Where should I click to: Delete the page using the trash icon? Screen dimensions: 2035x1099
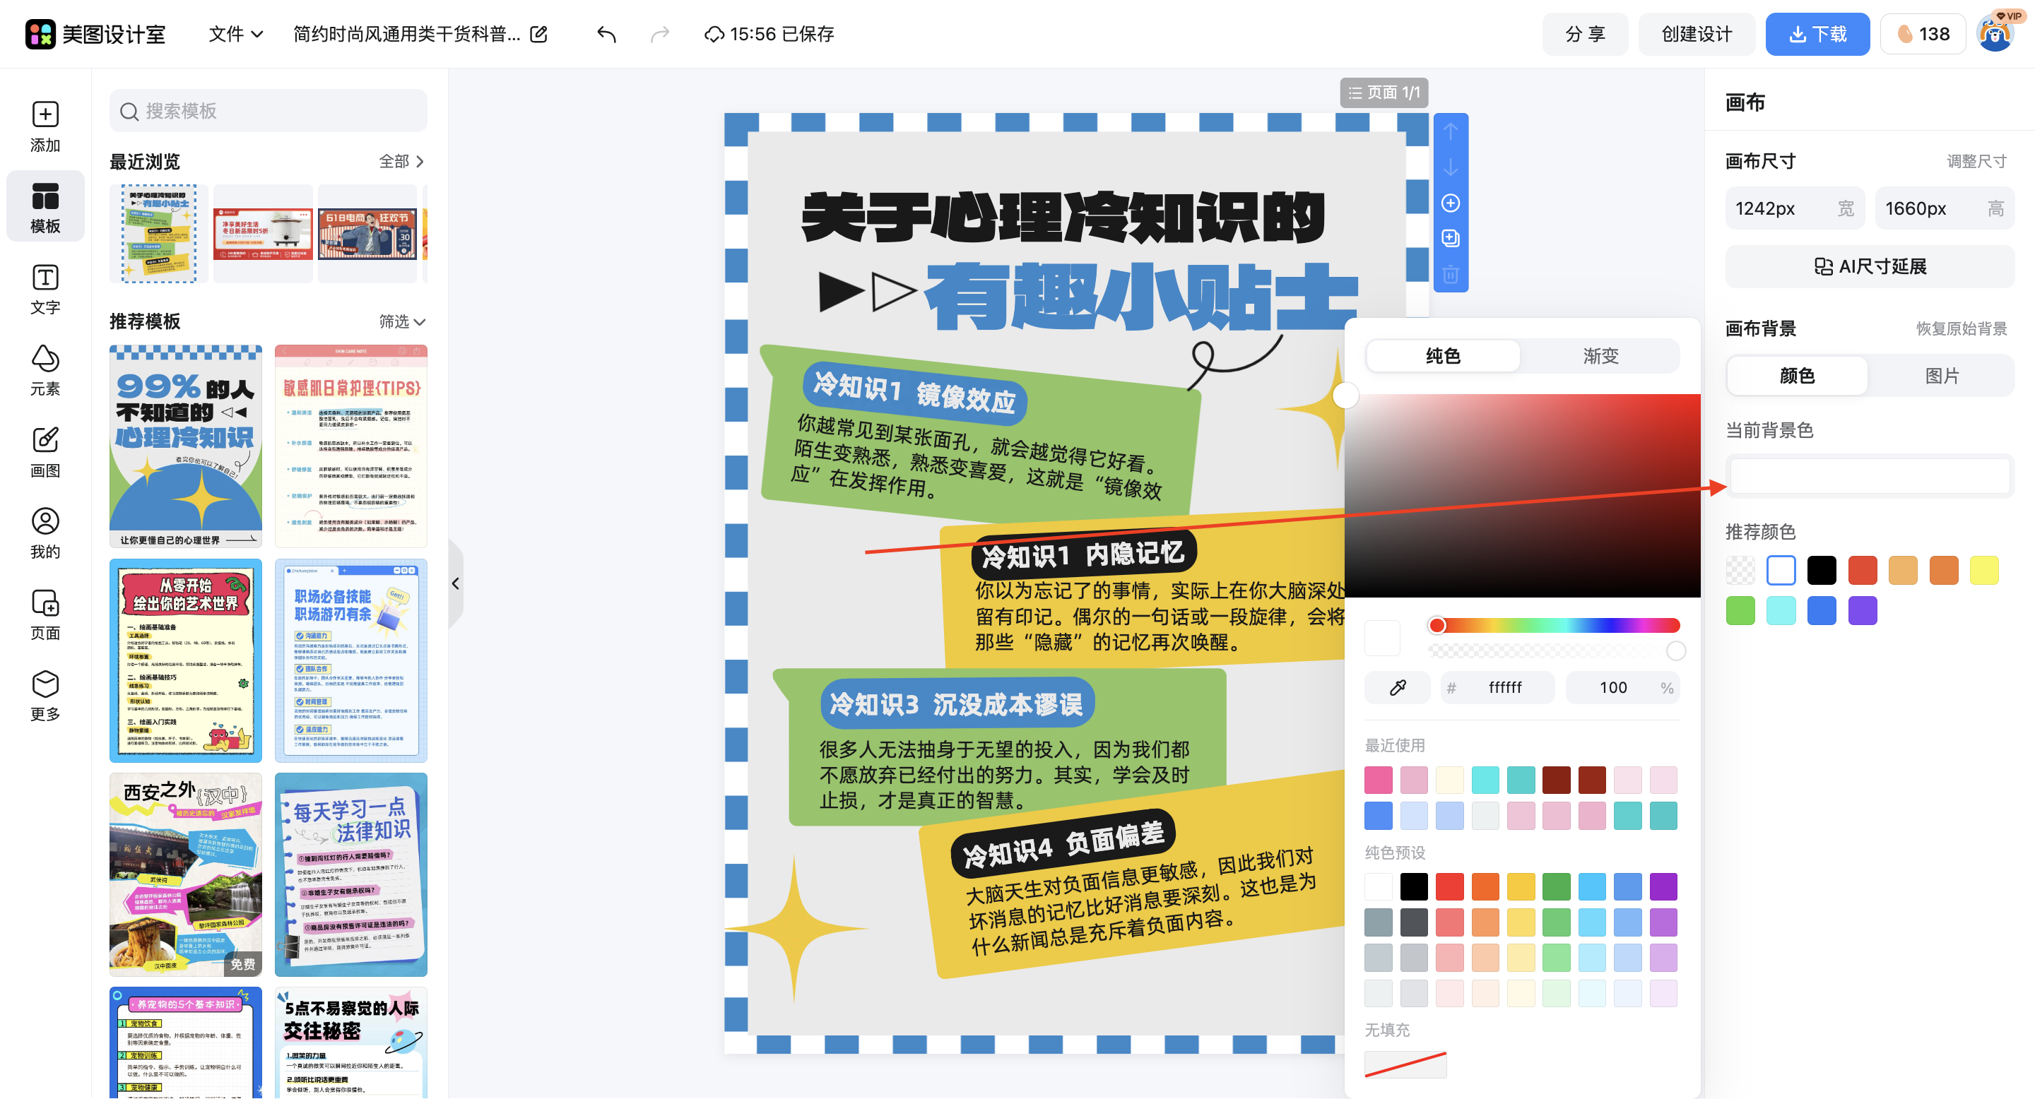click(x=1451, y=275)
